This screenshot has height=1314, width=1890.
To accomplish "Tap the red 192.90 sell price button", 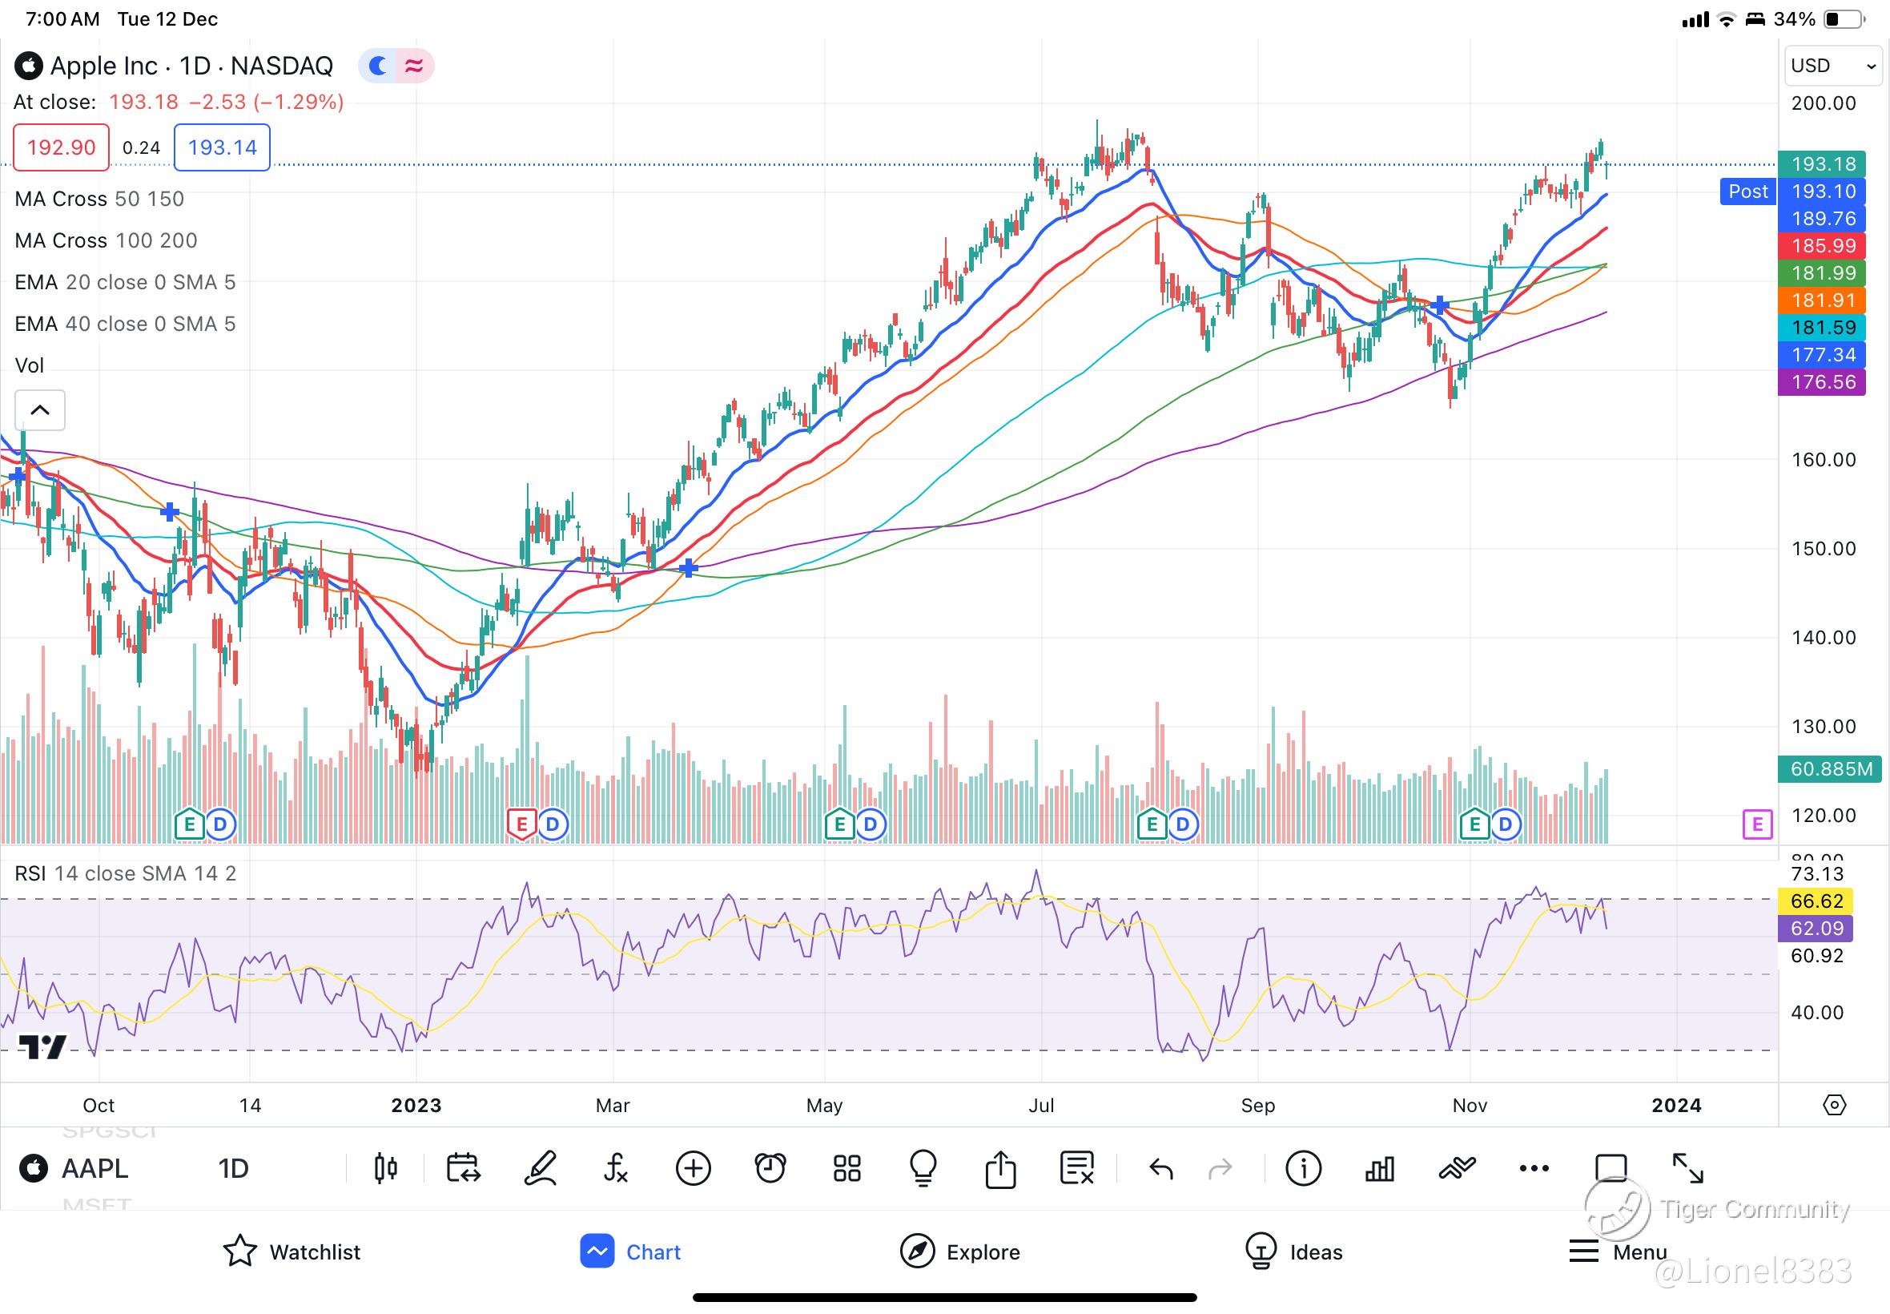I will 61,147.
